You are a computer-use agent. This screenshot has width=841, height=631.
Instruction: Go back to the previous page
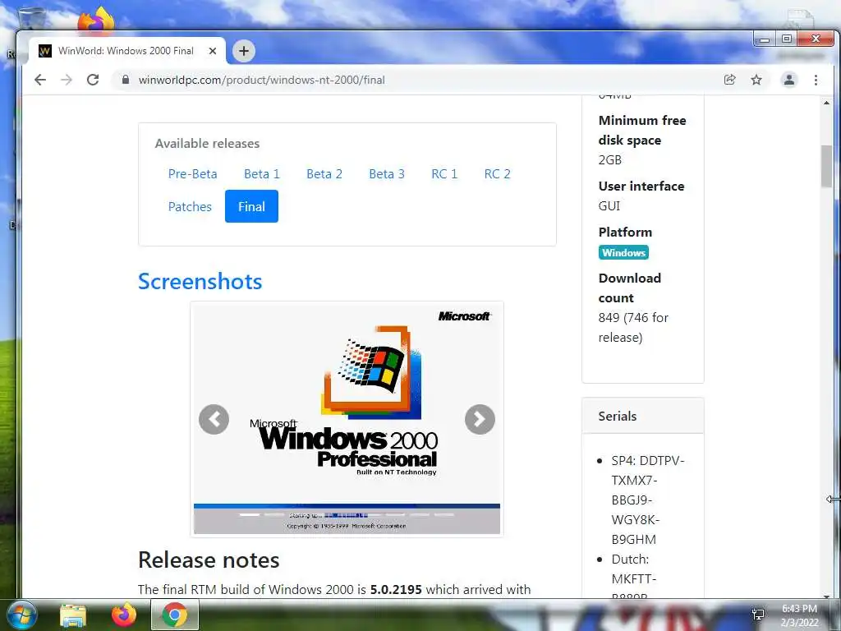pos(40,80)
